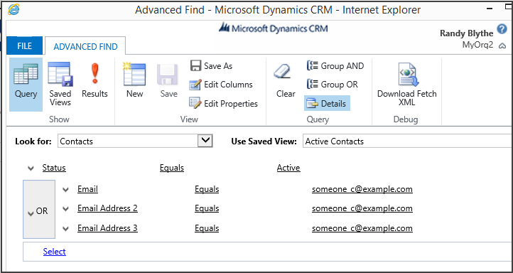Expand the Look for Contacts dropdown
The width and height of the screenshot is (513, 273).
click(x=205, y=141)
